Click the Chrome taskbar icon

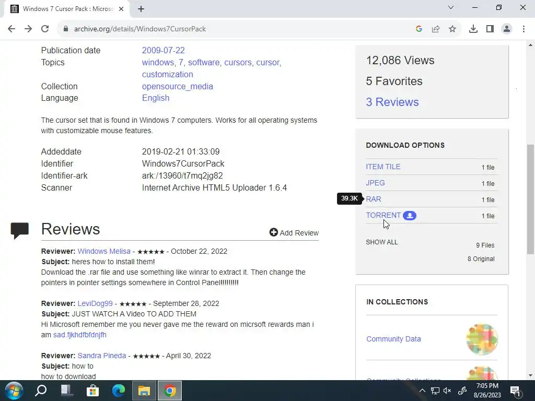[170, 391]
